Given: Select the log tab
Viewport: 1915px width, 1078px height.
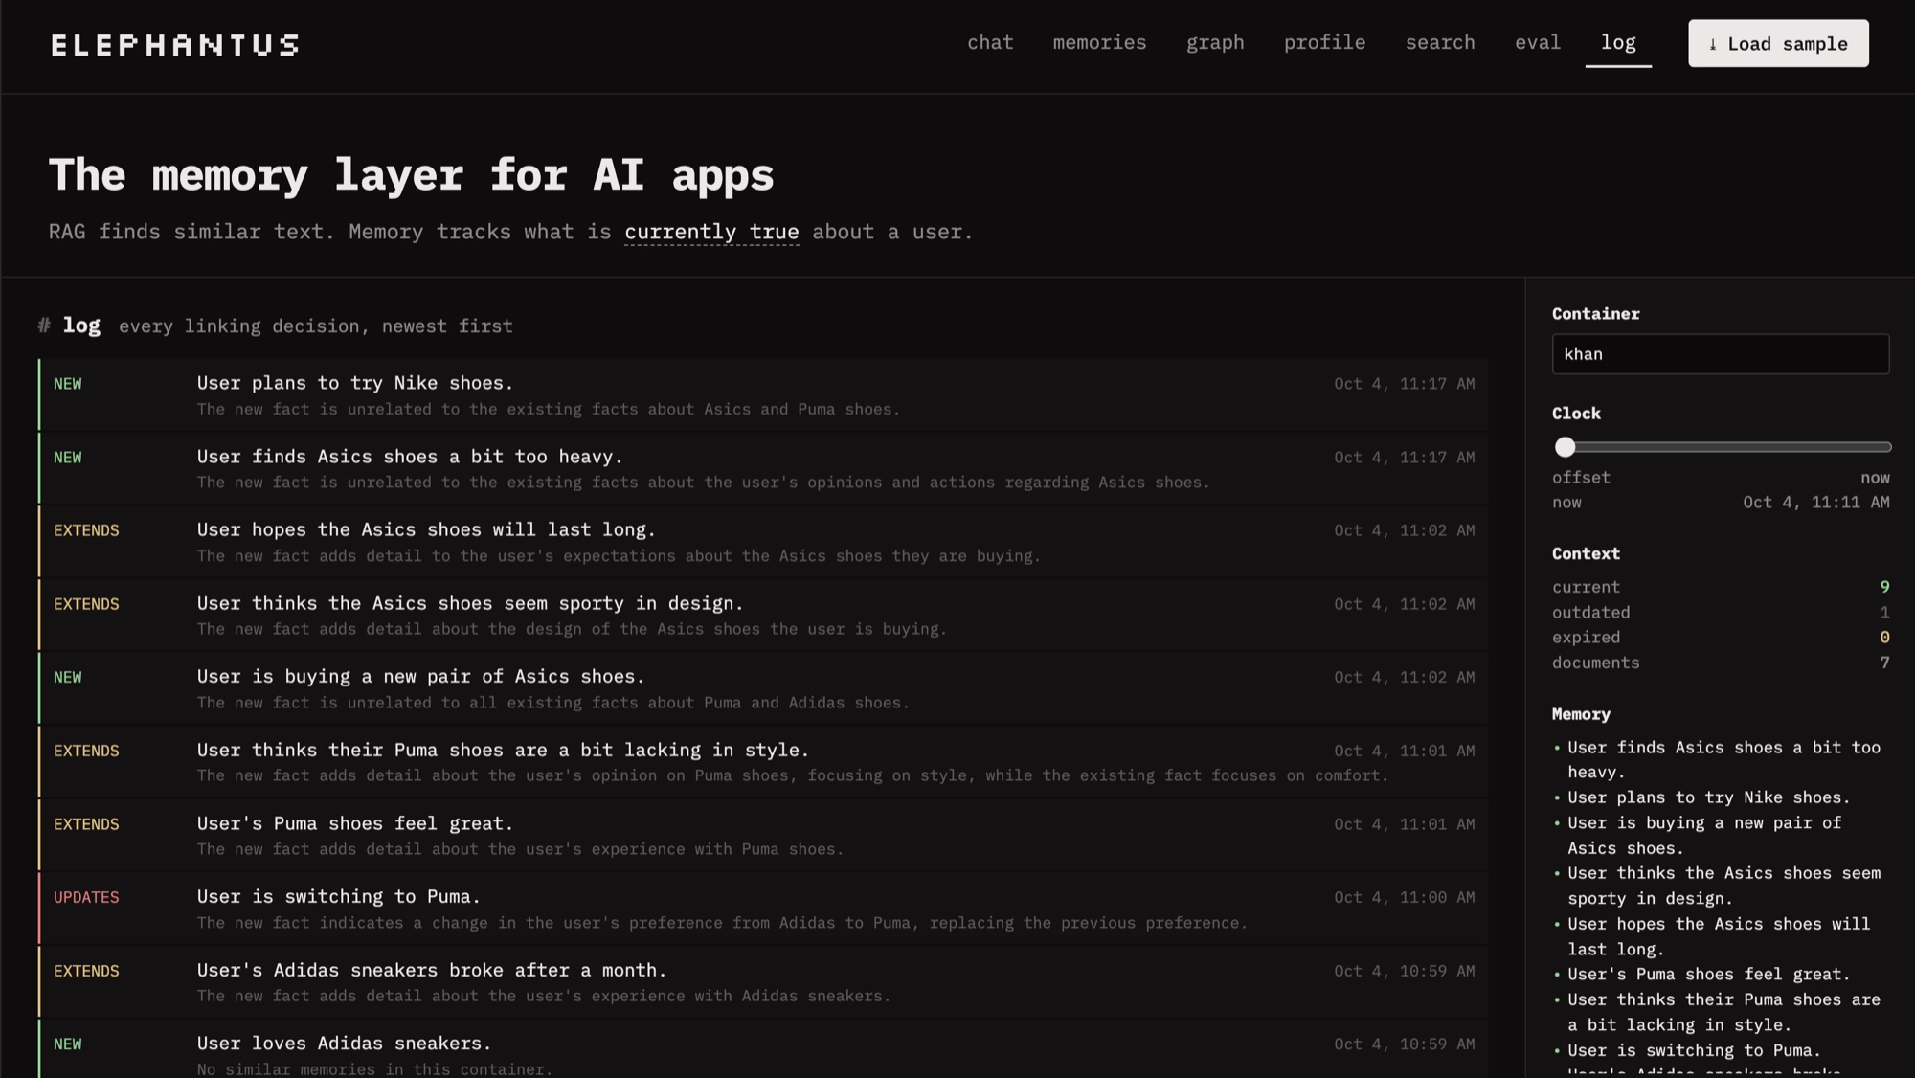Looking at the screenshot, I should coord(1618,43).
